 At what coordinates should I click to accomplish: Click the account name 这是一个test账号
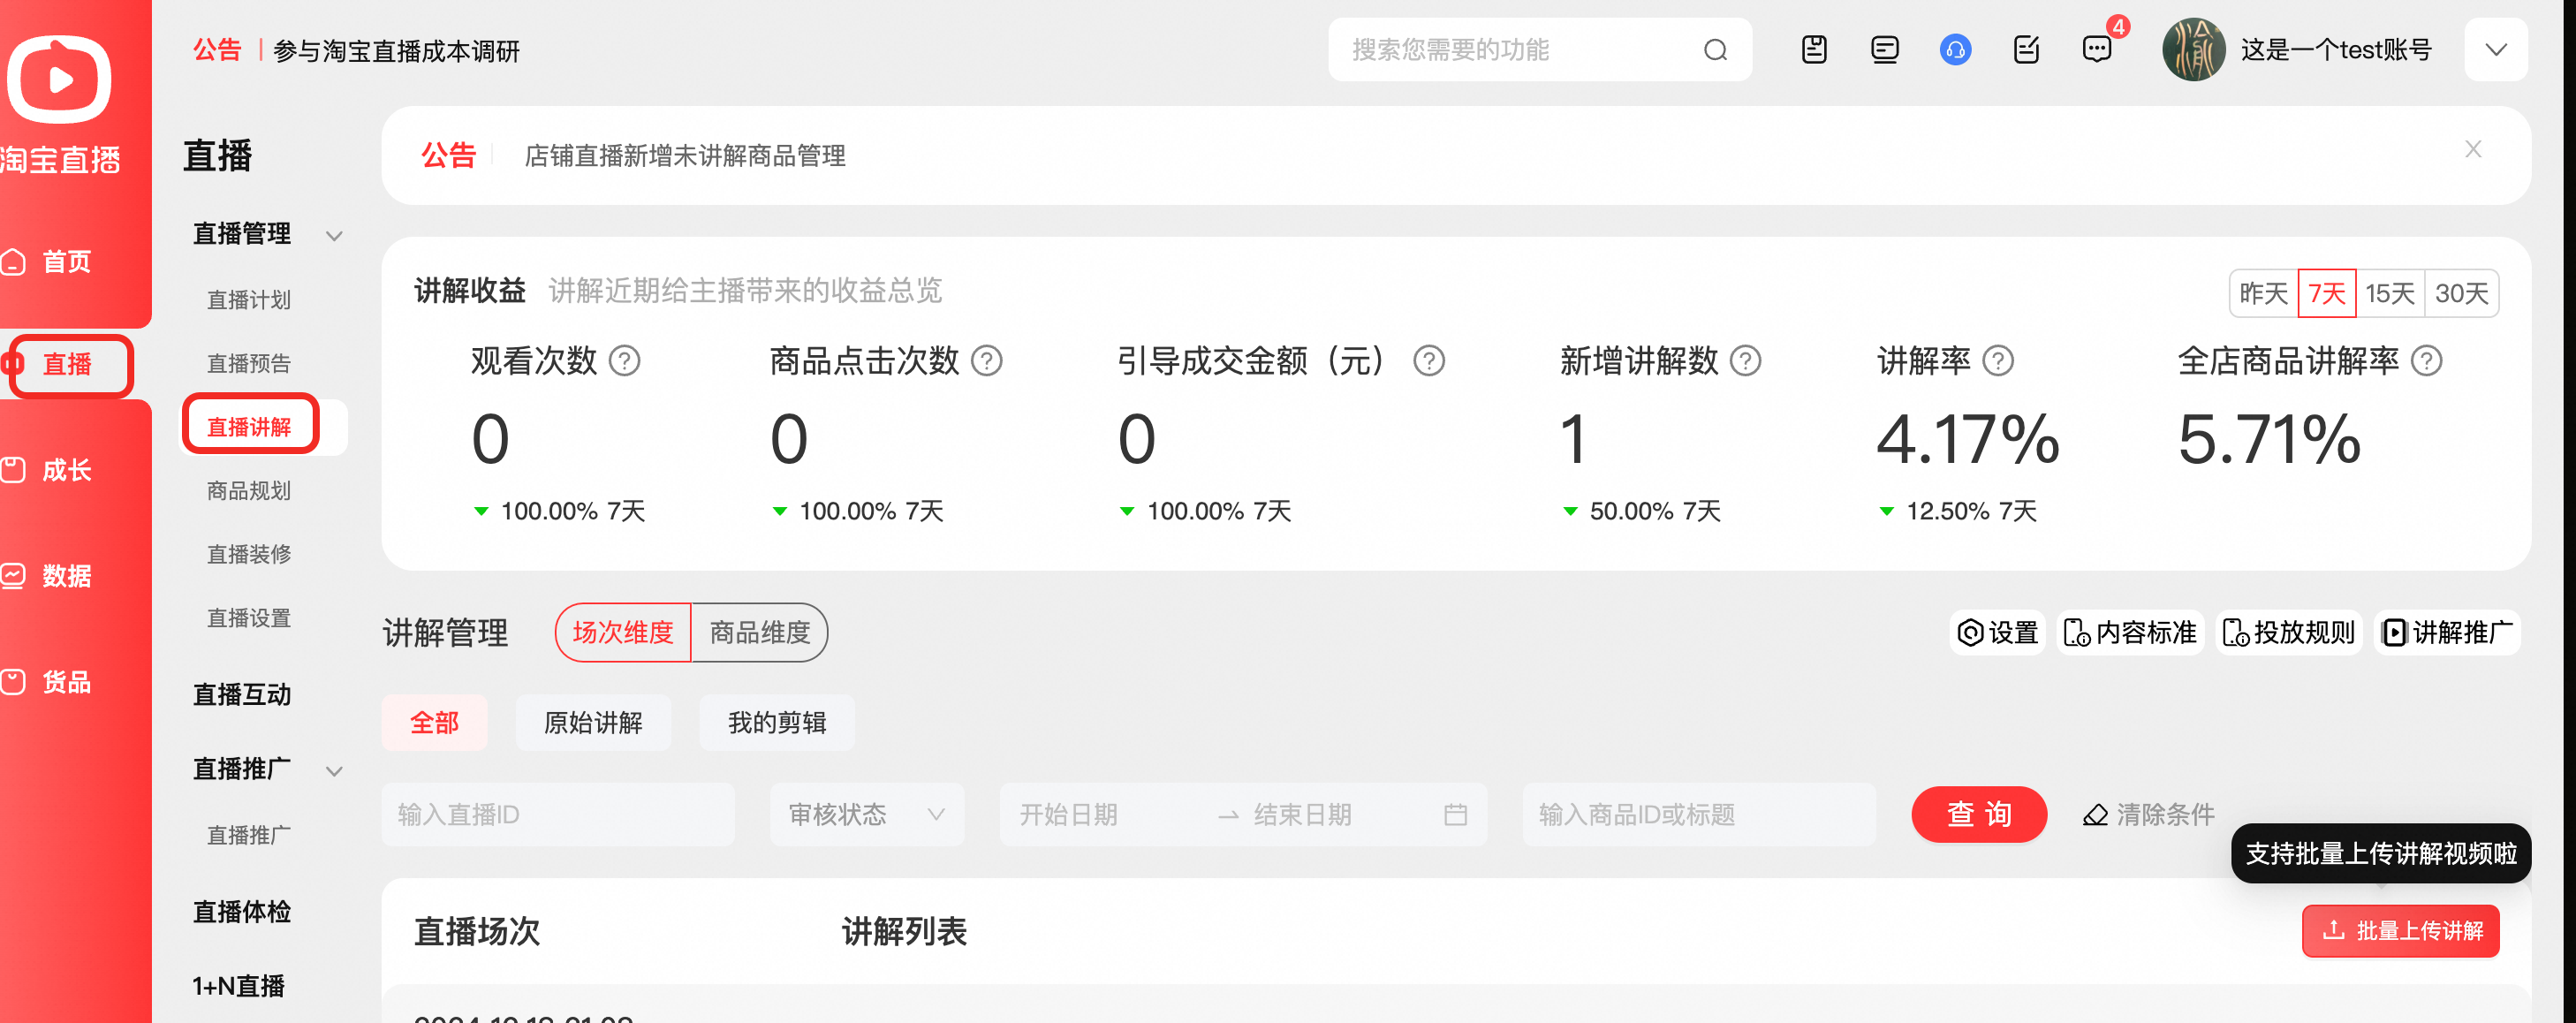point(2336,50)
